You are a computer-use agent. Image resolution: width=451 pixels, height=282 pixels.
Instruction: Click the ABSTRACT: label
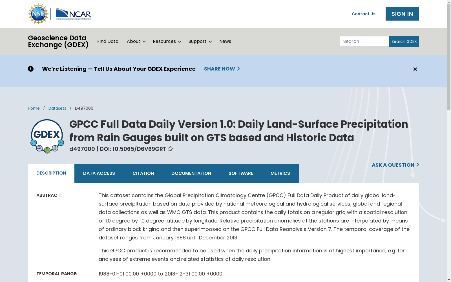pyautogui.click(x=49, y=195)
